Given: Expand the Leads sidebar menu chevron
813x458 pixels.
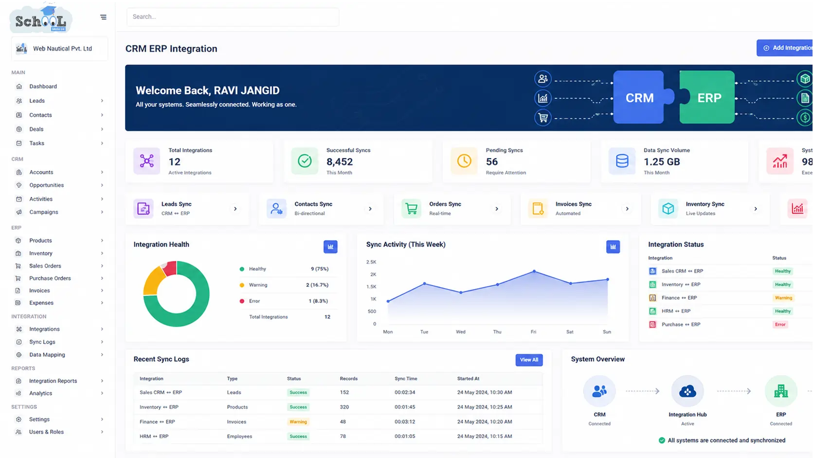Looking at the screenshot, I should [102, 101].
